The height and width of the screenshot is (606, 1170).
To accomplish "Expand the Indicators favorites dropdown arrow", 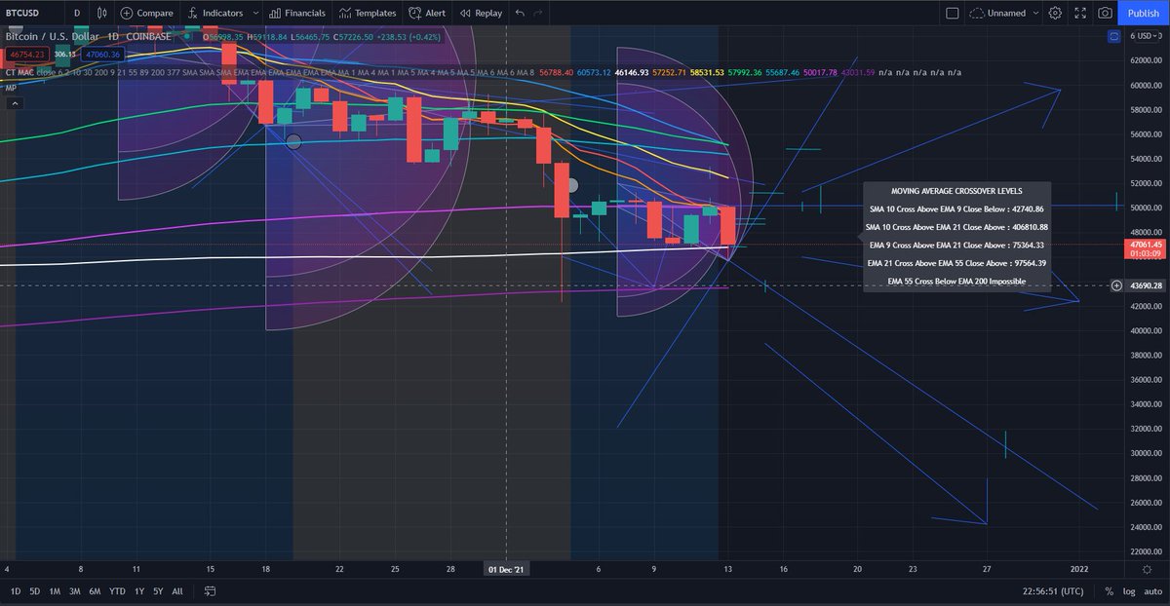I will 255,13.
